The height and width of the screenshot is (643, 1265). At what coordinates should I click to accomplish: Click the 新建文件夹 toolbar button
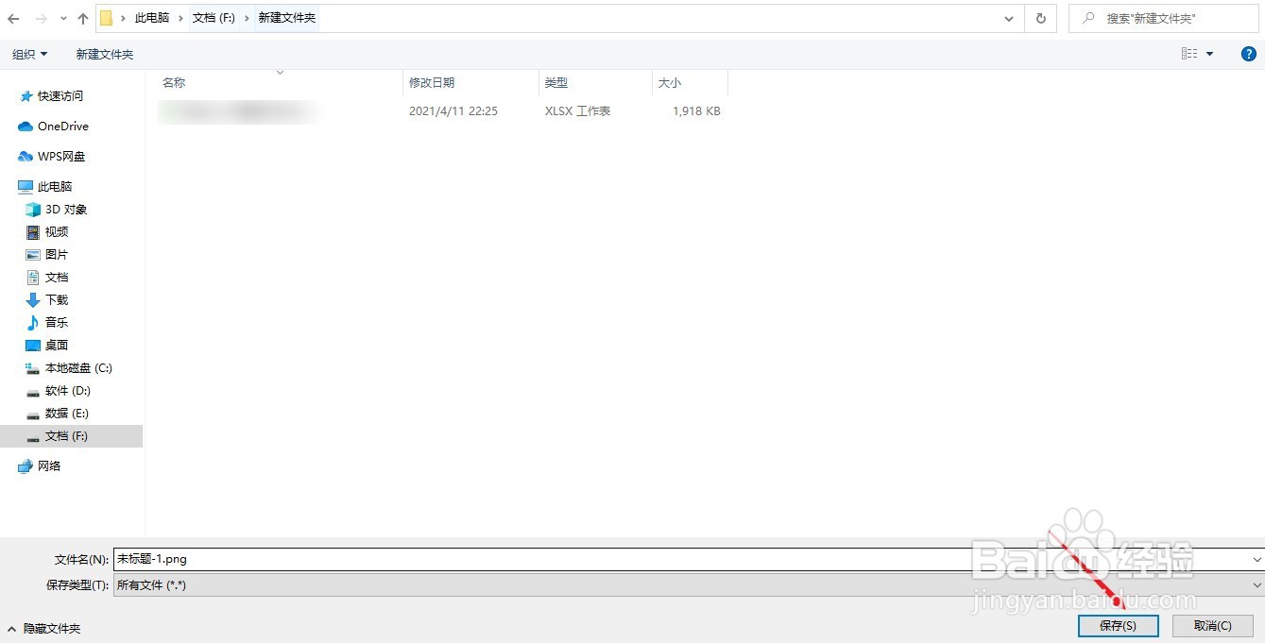104,54
